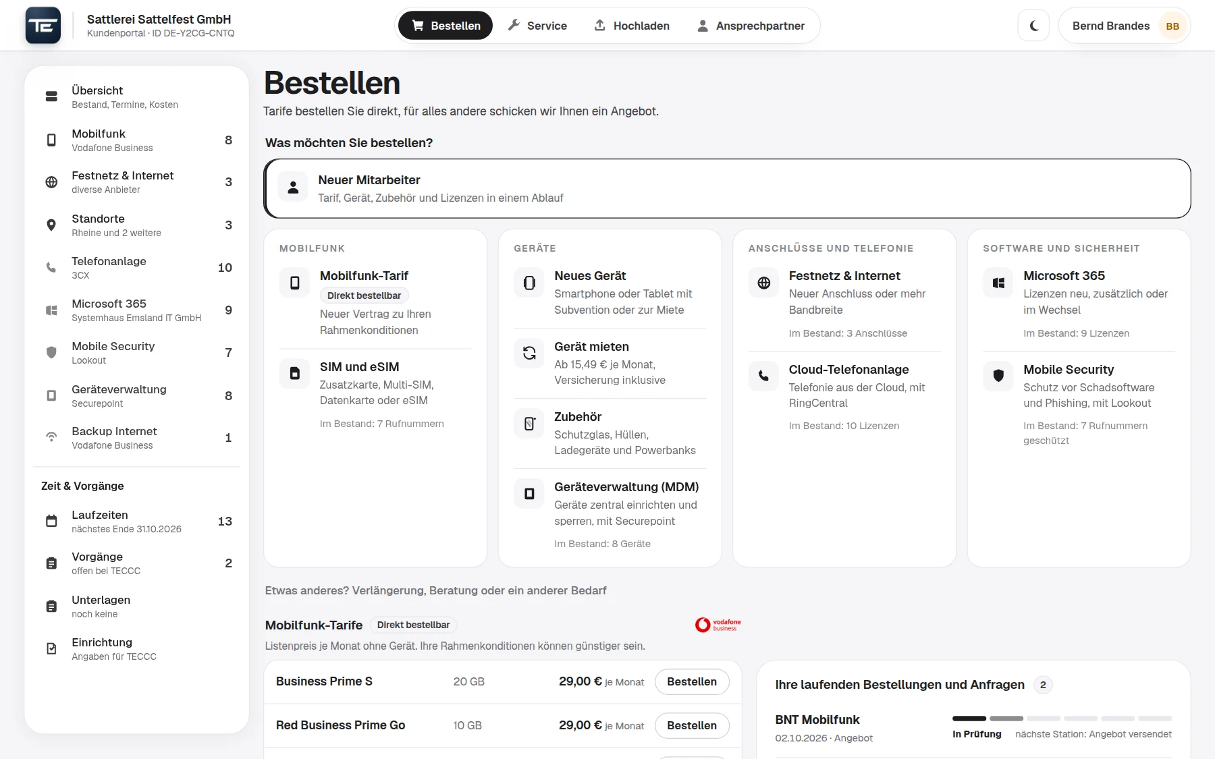Toggle dark mode with the moon icon
1215x759 pixels.
(1033, 26)
